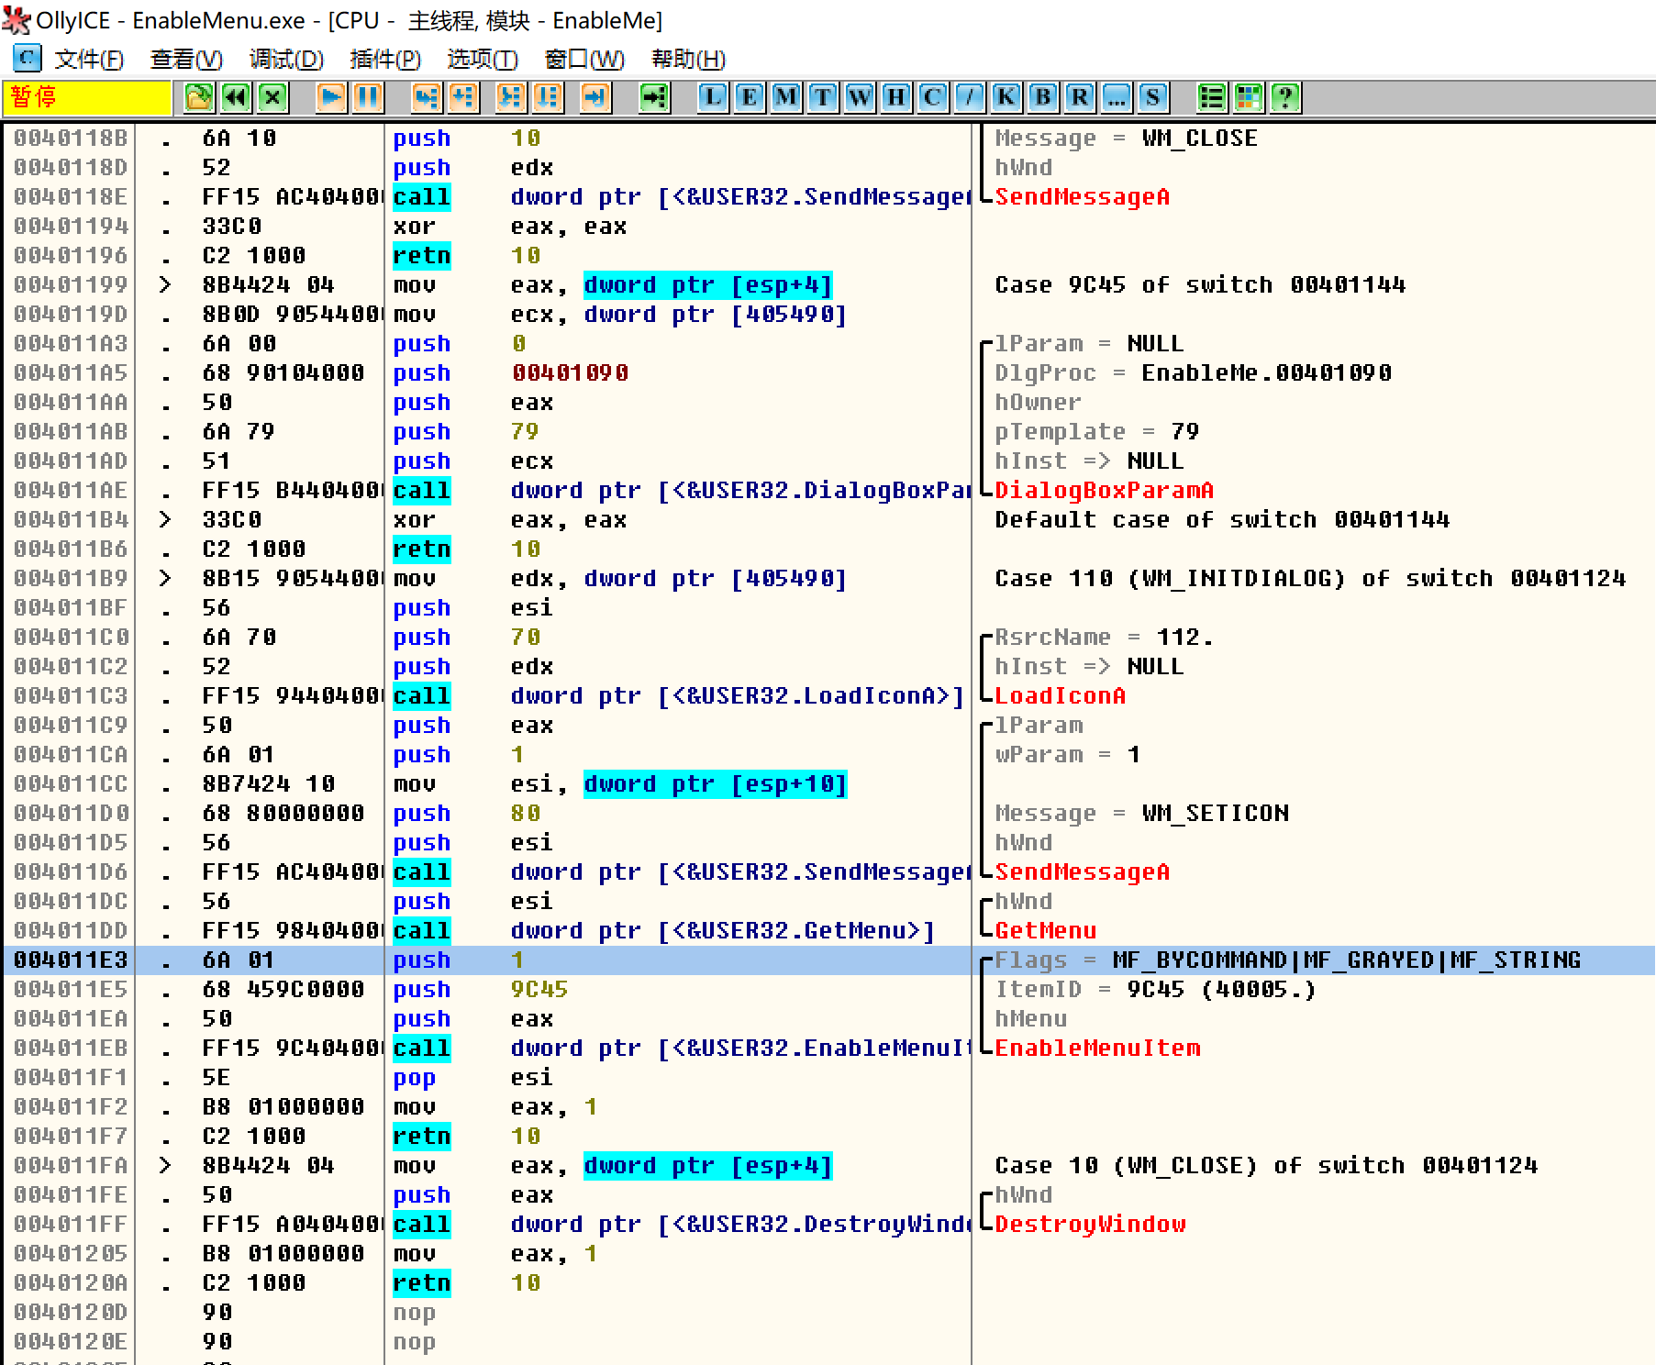
Task: Click the Open file toolbar icon
Action: [x=198, y=97]
